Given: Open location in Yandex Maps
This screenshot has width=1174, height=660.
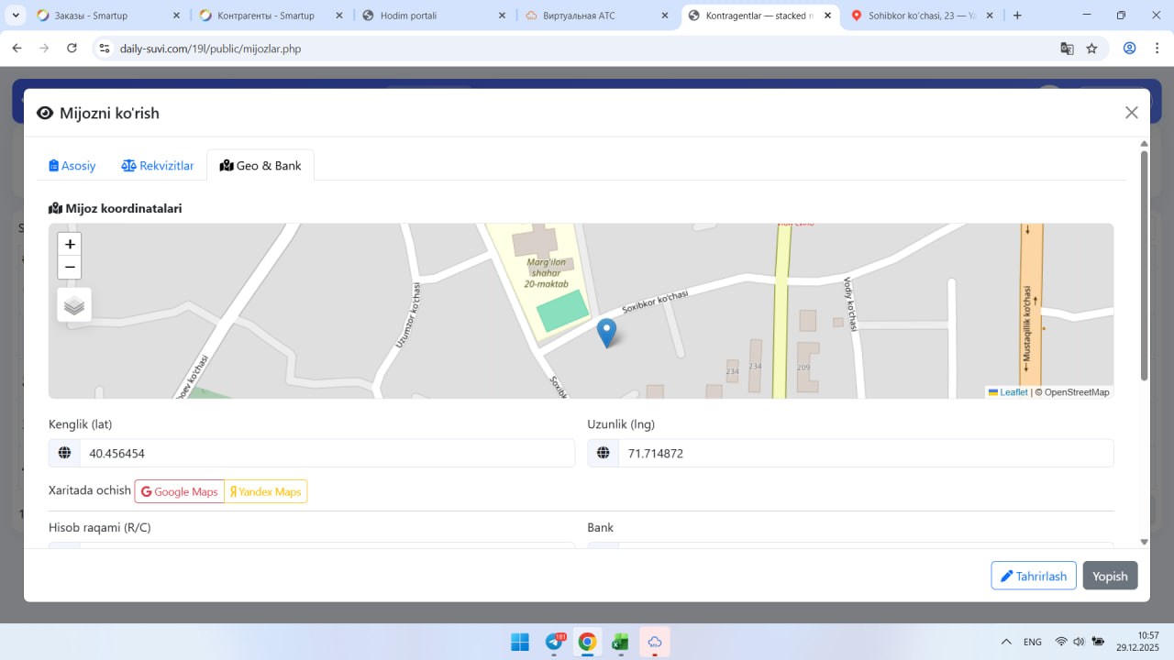Looking at the screenshot, I should click(265, 492).
